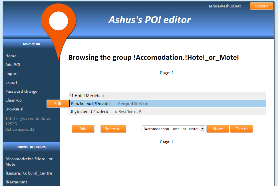Click the Add button
The width and height of the screenshot is (278, 186).
(83, 129)
